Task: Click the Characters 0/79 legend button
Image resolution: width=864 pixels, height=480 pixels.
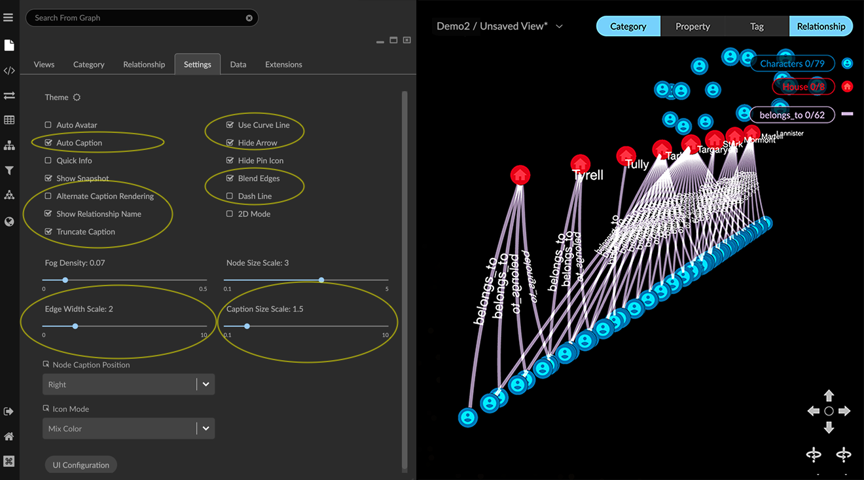Action: coord(792,64)
